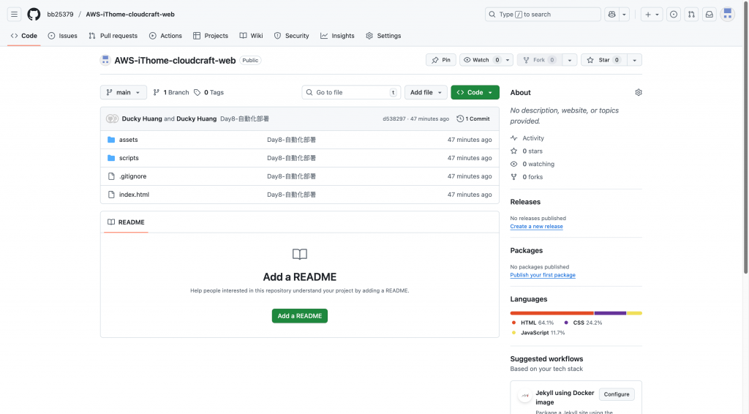Open the 0 forks link

(527, 177)
